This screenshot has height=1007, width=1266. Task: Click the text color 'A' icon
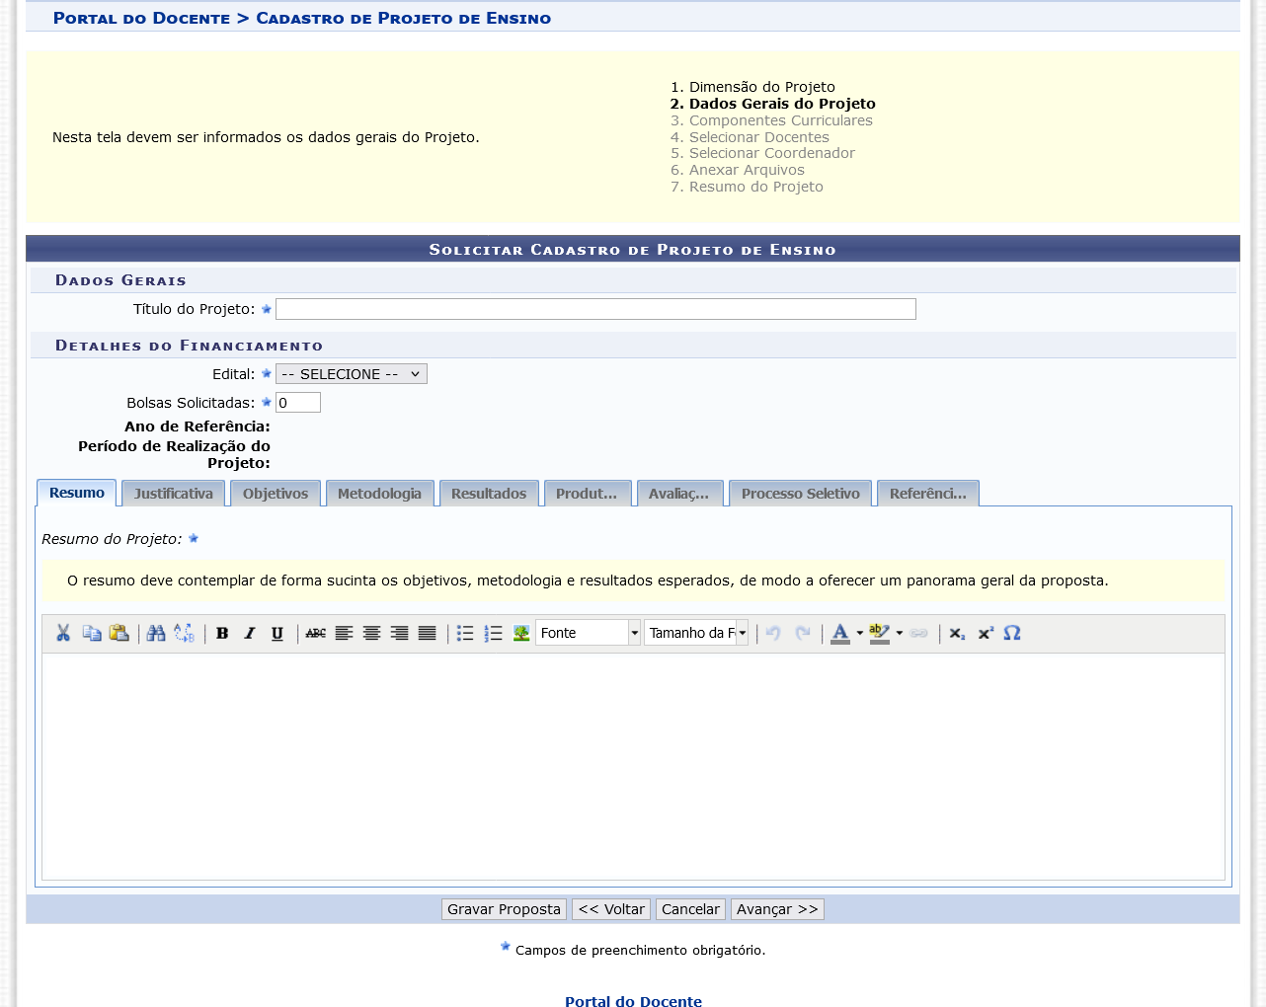pyautogui.click(x=840, y=633)
